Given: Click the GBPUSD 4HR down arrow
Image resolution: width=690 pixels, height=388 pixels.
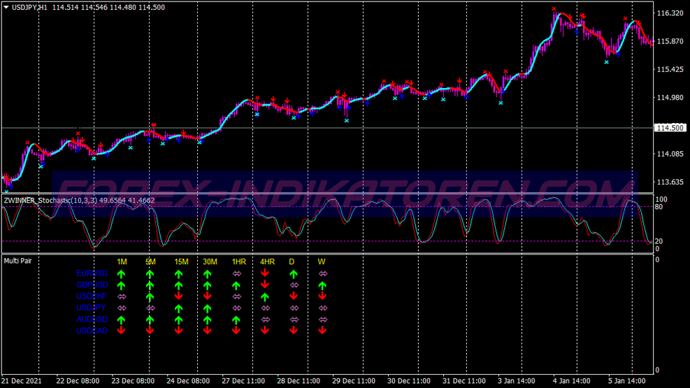Looking at the screenshot, I should pos(265,285).
